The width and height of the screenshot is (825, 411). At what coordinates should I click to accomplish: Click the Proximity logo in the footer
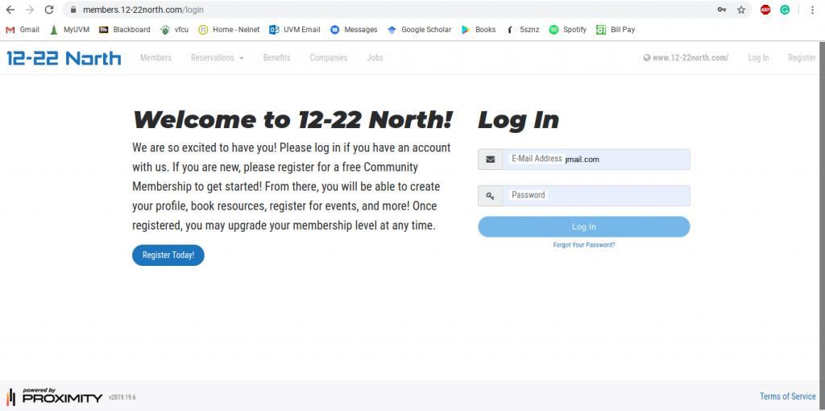click(54, 396)
